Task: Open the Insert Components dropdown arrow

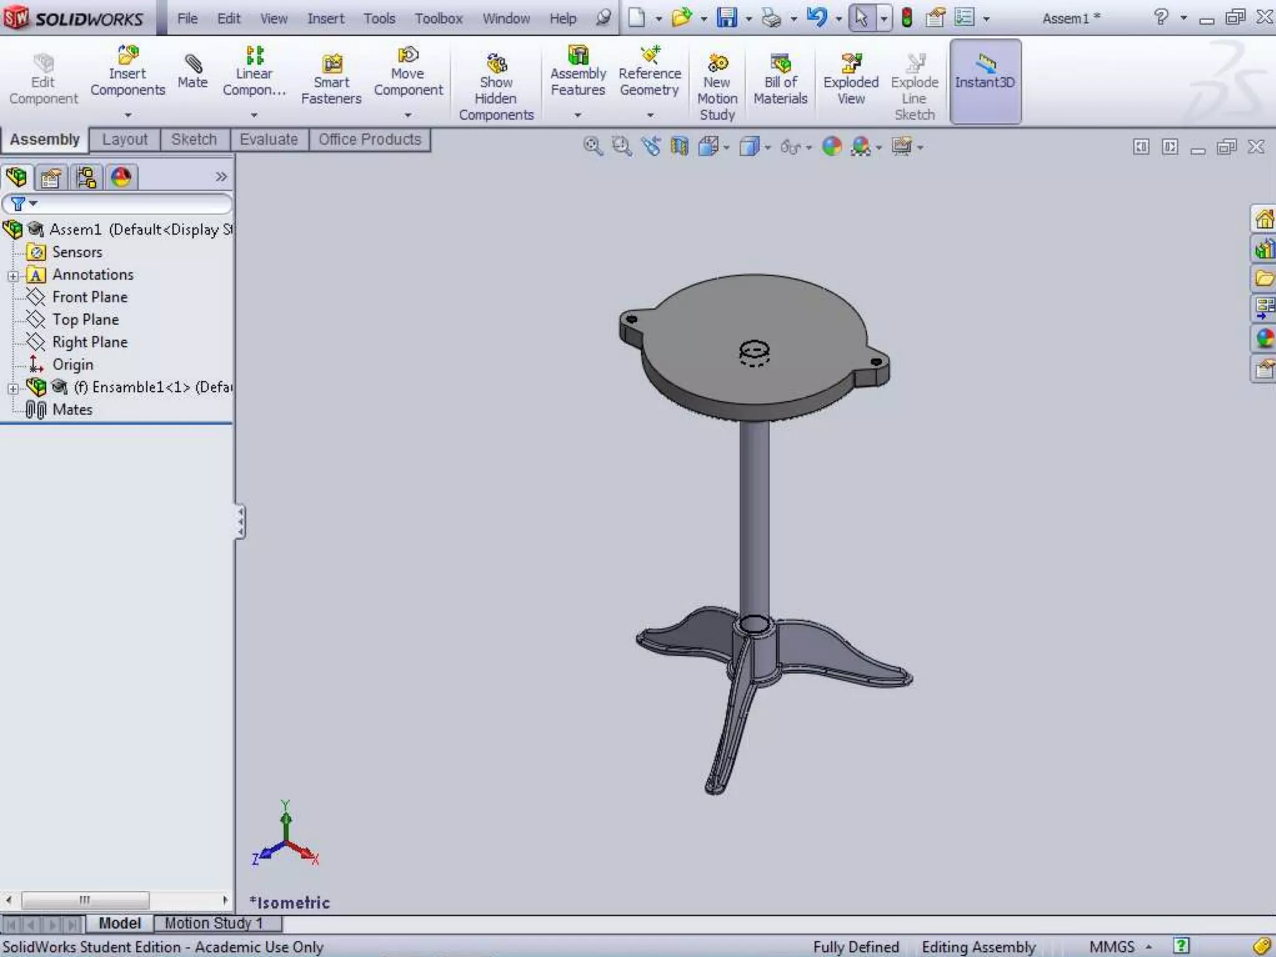Action: click(128, 115)
